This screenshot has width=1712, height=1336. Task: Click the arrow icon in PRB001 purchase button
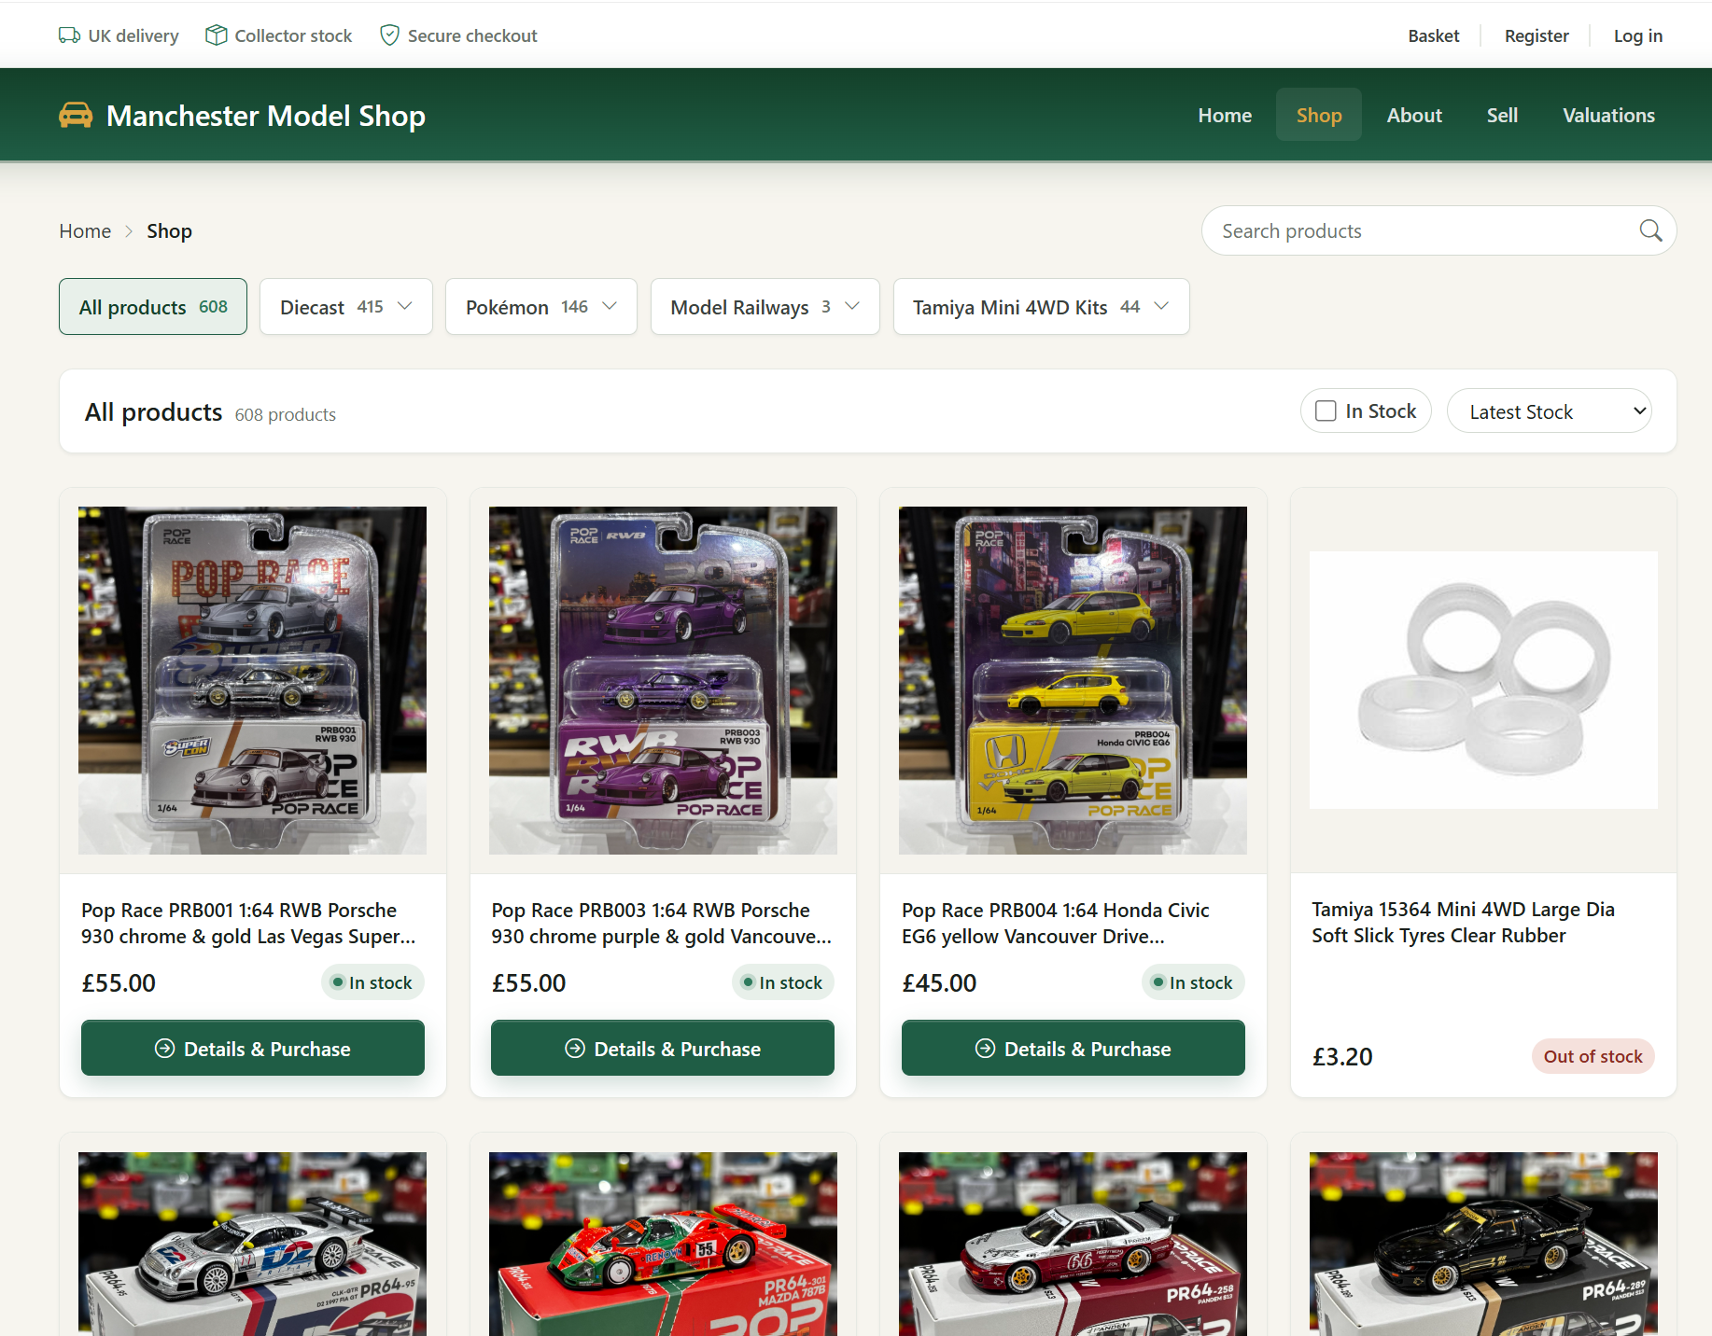[x=164, y=1049]
